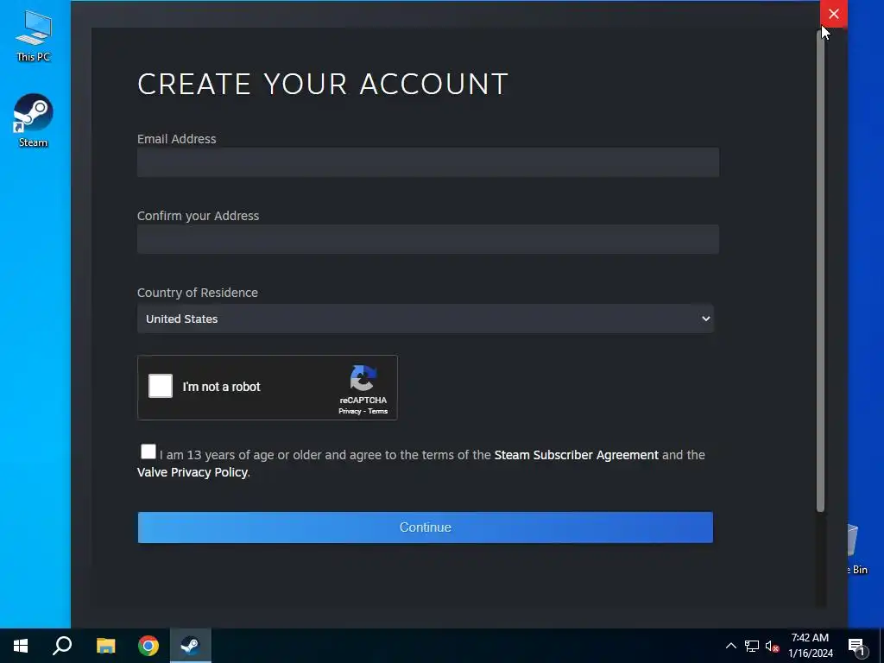Open reCAPTCHA Privacy link

click(350, 411)
